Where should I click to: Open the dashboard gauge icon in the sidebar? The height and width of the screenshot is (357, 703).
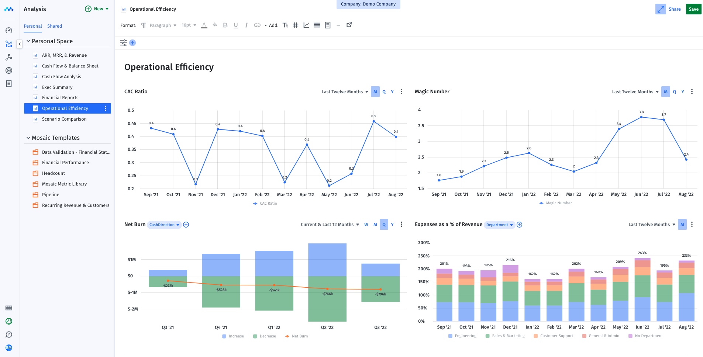[x=9, y=31]
